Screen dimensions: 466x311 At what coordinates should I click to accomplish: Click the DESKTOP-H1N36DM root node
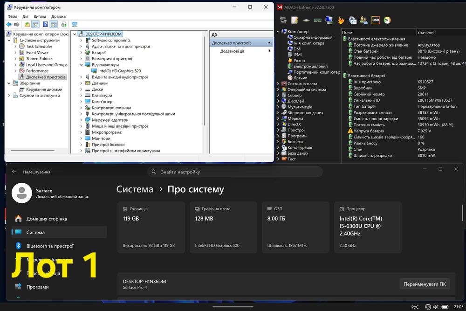(103, 34)
